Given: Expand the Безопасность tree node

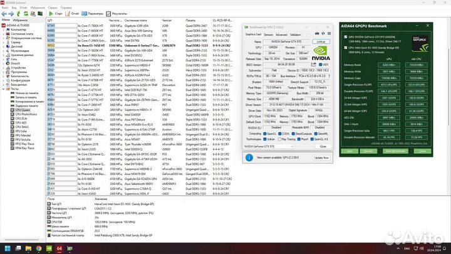Looking at the screenshot, I should 4,77.
